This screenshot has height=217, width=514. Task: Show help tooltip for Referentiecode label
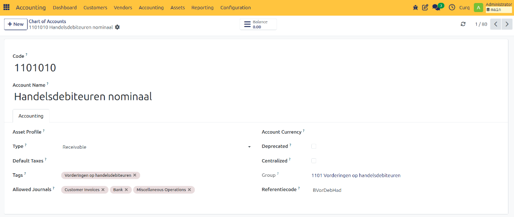(x=299, y=188)
